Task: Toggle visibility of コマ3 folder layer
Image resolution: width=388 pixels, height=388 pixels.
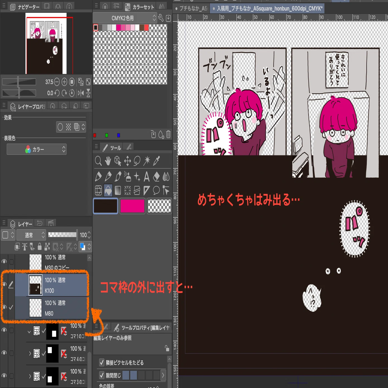Action: pos(4,376)
